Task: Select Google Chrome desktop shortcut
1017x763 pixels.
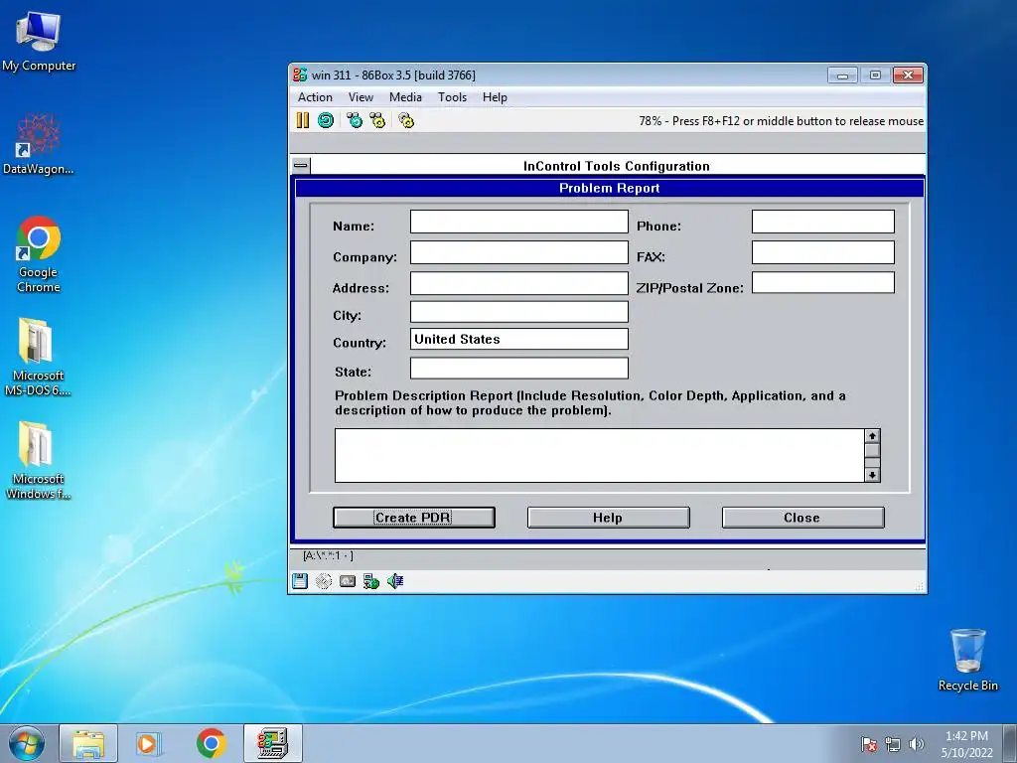Action: pyautogui.click(x=39, y=254)
